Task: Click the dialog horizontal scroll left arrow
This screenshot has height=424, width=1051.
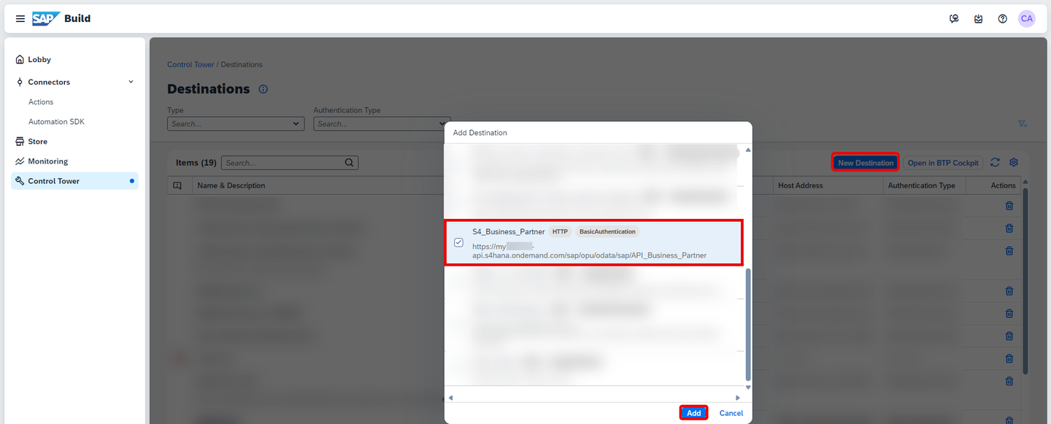Action: click(450, 398)
